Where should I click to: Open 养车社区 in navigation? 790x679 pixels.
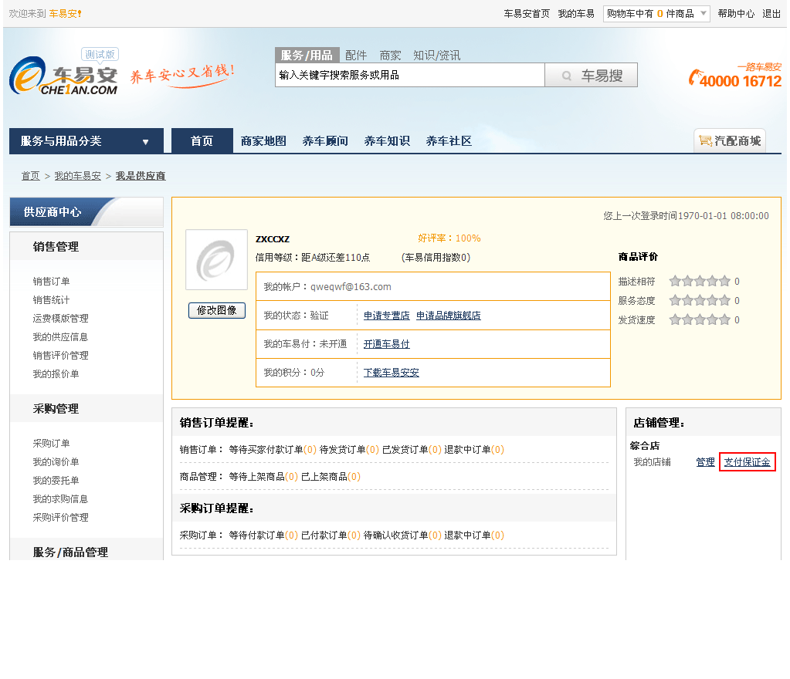click(x=449, y=141)
